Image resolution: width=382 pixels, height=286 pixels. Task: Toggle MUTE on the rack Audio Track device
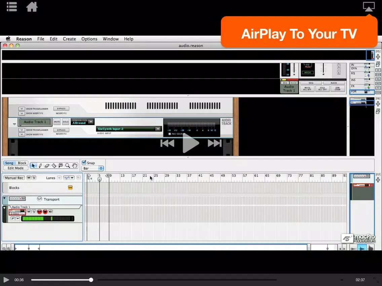(57, 122)
